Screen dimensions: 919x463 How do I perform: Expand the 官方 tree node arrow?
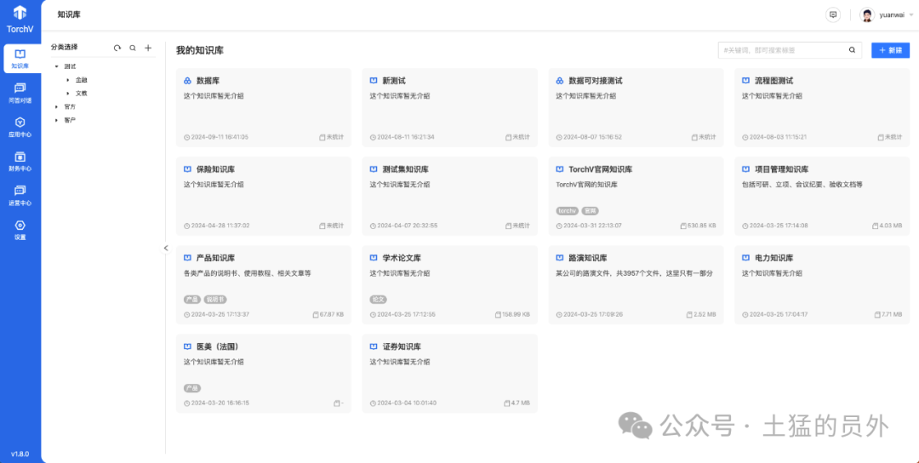(57, 106)
